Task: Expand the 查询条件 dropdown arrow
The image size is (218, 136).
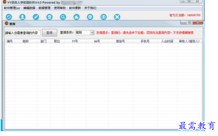Action: [x=92, y=33]
